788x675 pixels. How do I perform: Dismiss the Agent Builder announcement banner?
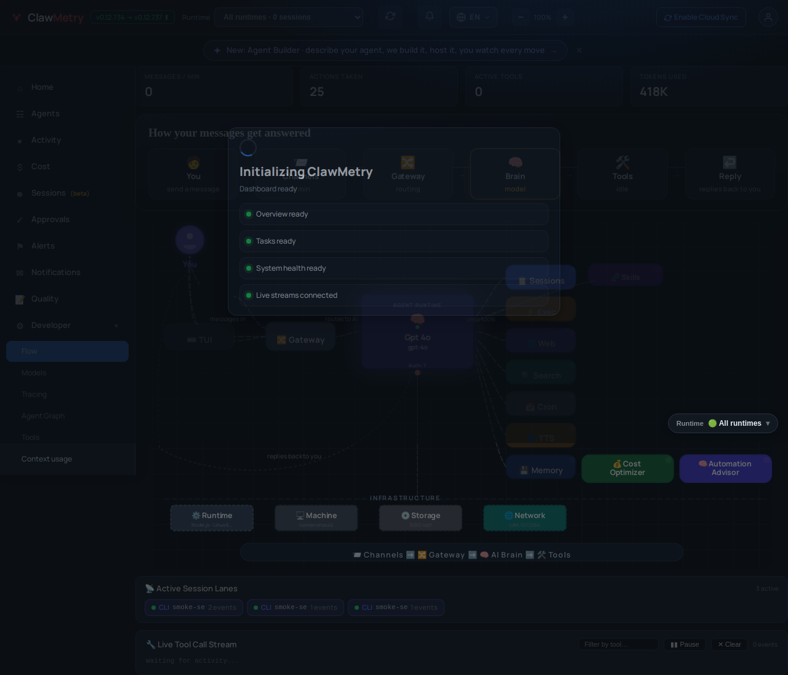(579, 50)
